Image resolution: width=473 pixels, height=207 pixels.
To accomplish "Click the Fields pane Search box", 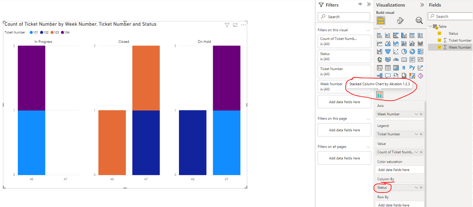I will (450, 16).
